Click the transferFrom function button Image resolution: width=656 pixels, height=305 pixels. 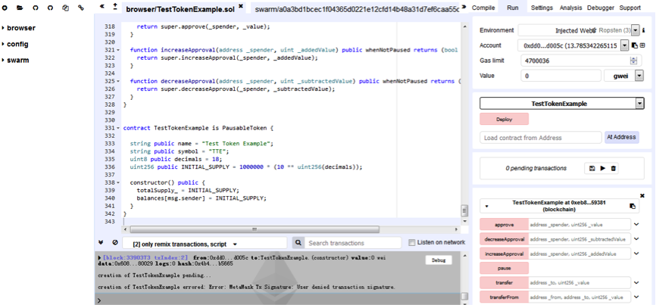tap(504, 297)
